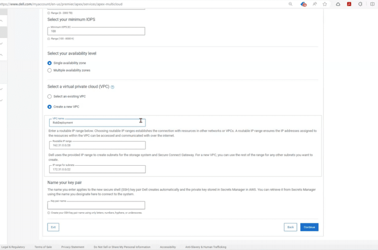Select Single availability zone option

tap(49, 63)
